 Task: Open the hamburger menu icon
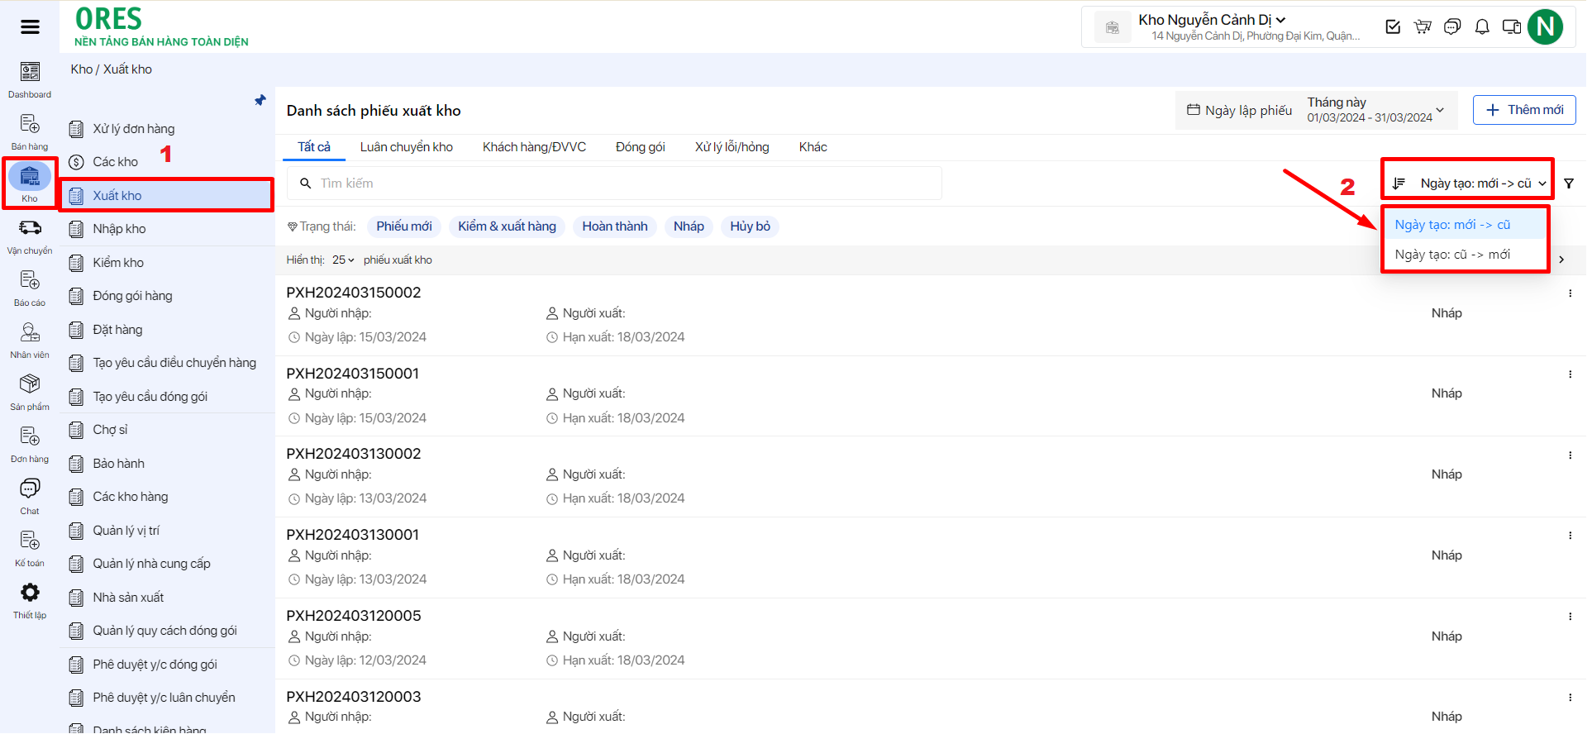30,27
